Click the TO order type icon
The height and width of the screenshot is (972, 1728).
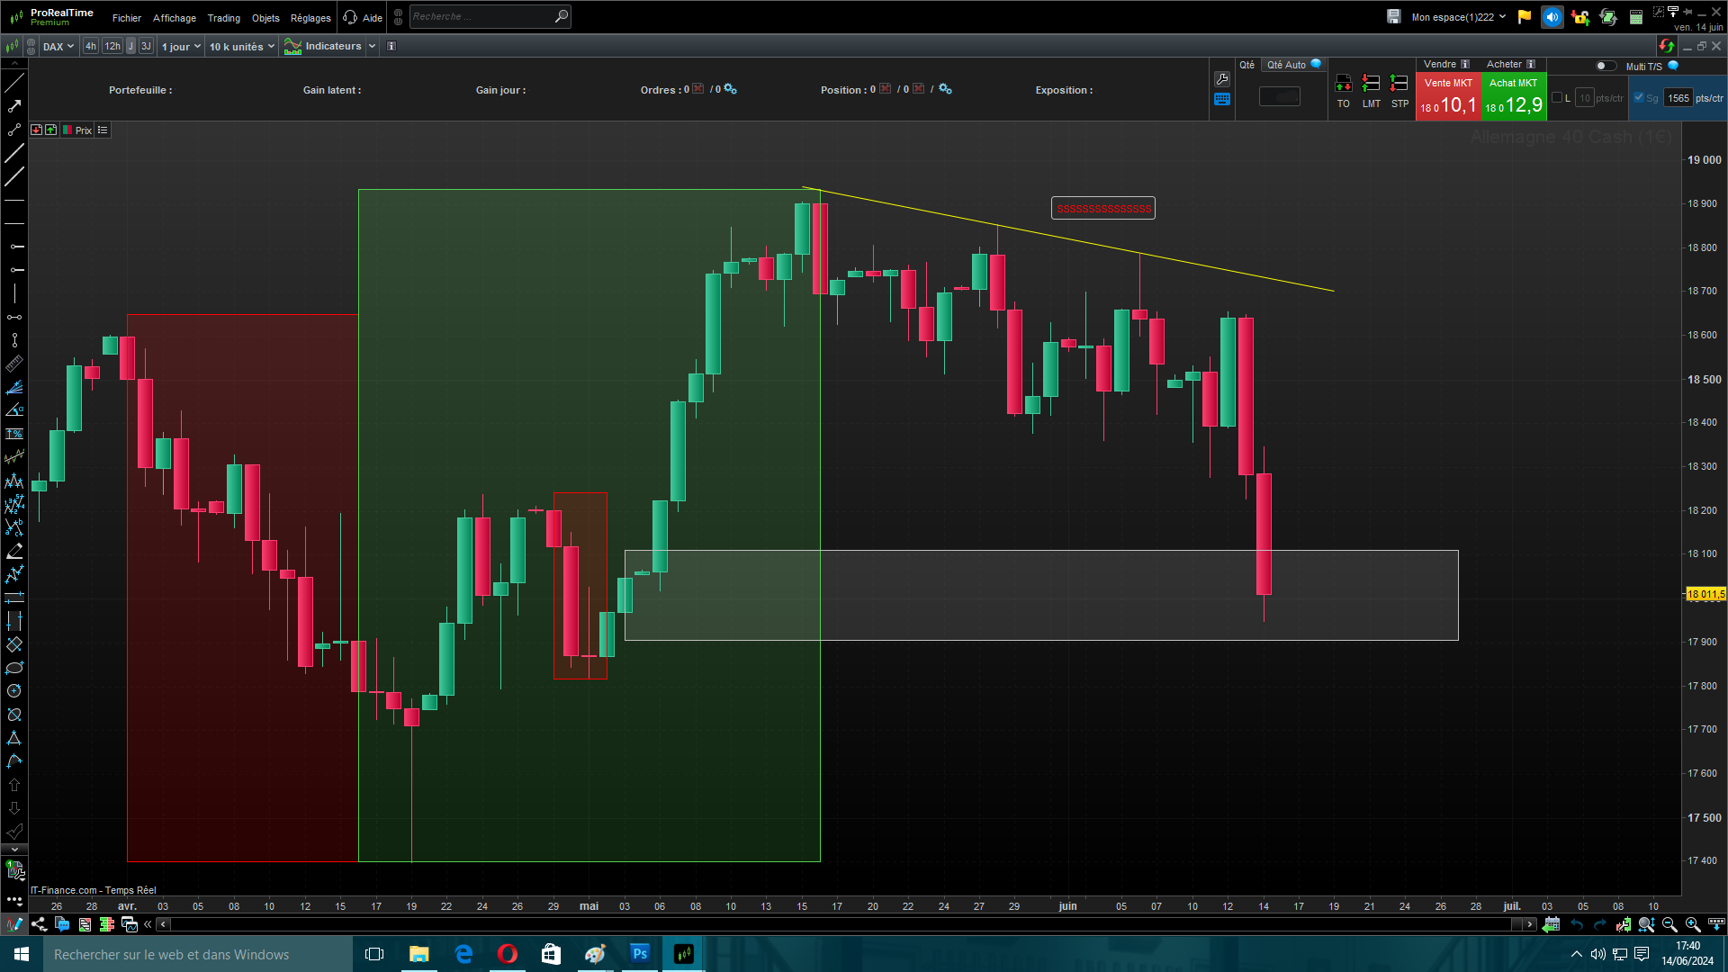(1343, 84)
